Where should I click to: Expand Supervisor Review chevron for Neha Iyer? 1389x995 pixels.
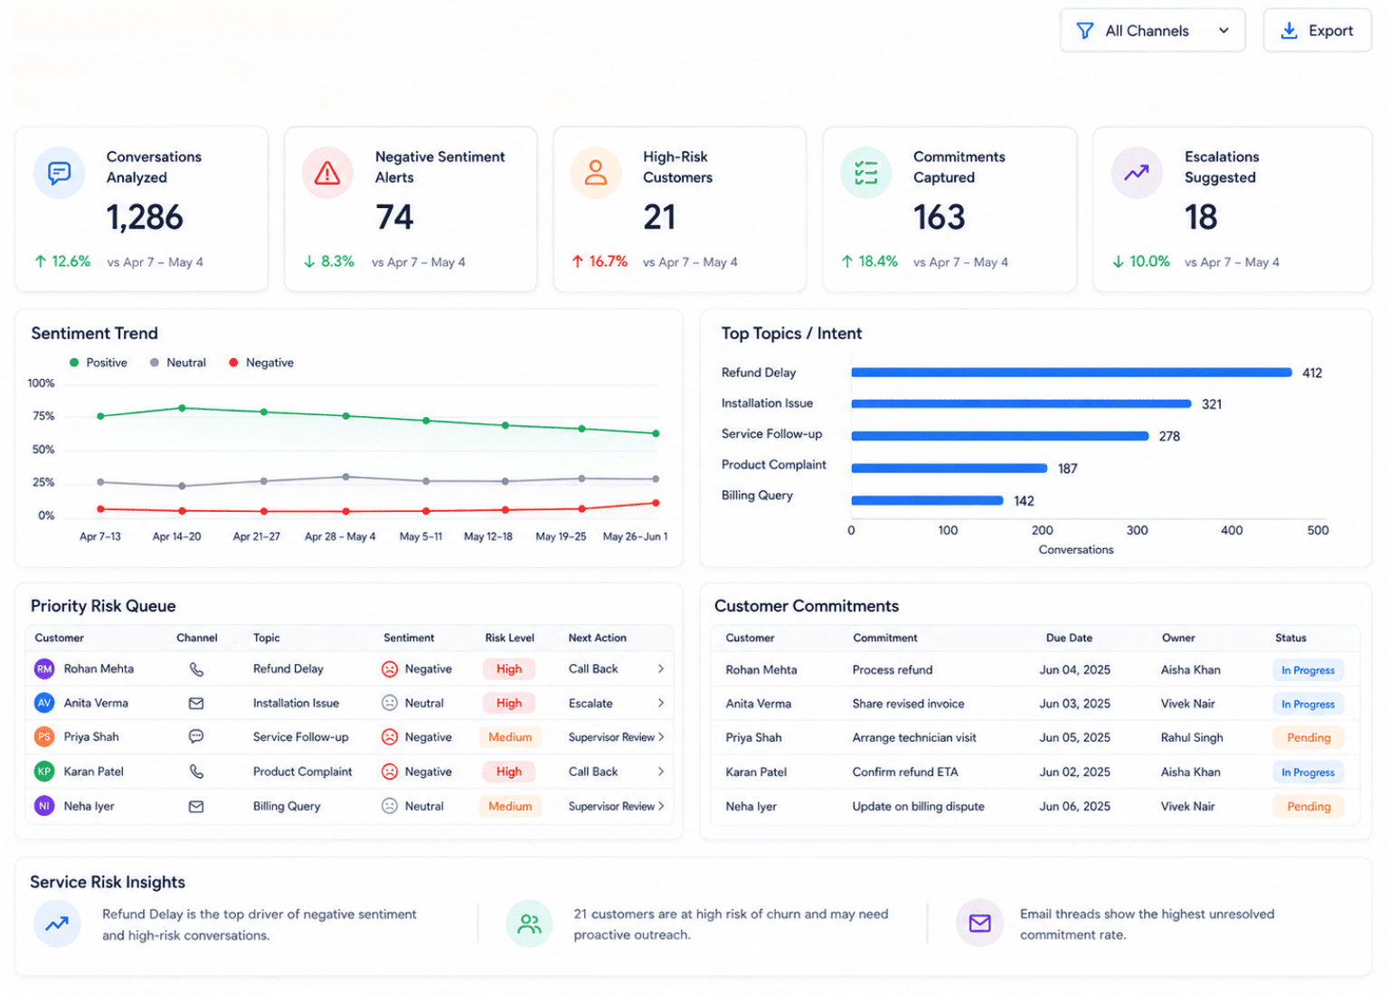661,806
